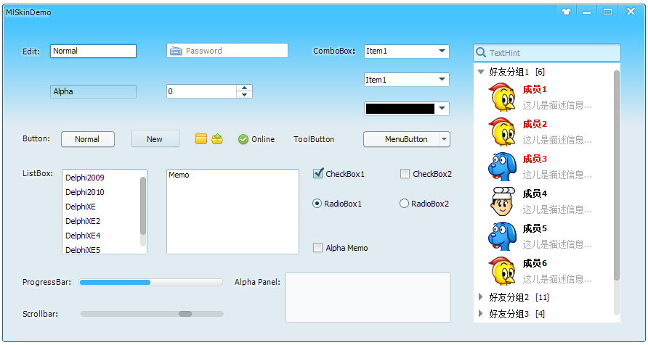Open the first Item1 ComboBox dropdown
648x345 pixels.
coord(442,51)
